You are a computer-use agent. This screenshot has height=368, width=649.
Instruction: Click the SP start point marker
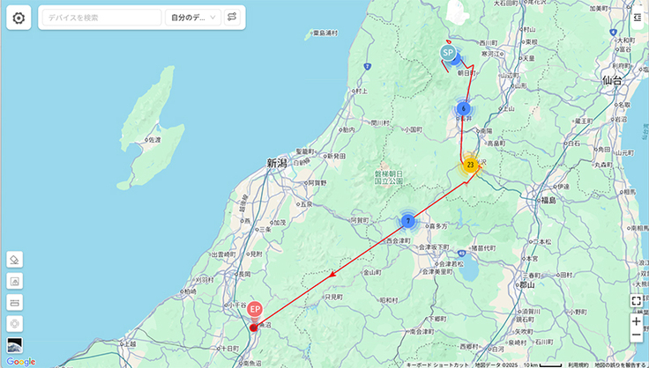(447, 53)
